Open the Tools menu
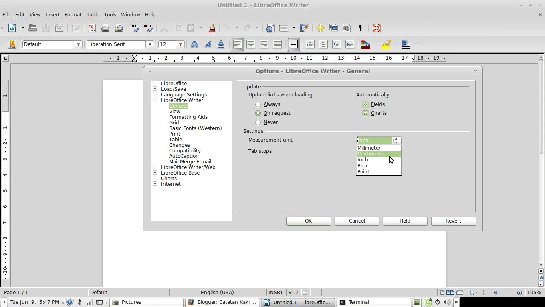Screen dimensions: 545x307 click(110, 14)
